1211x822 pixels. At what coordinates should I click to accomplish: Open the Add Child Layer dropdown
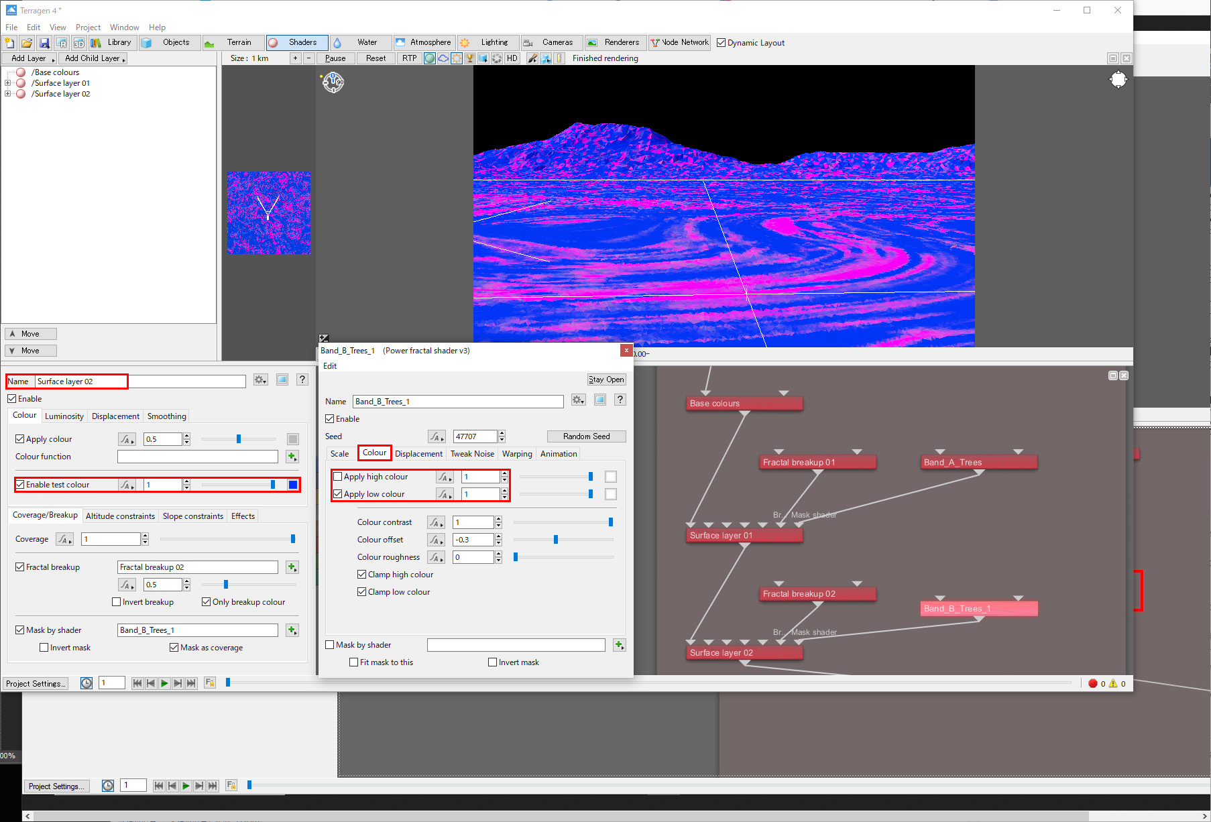click(95, 58)
